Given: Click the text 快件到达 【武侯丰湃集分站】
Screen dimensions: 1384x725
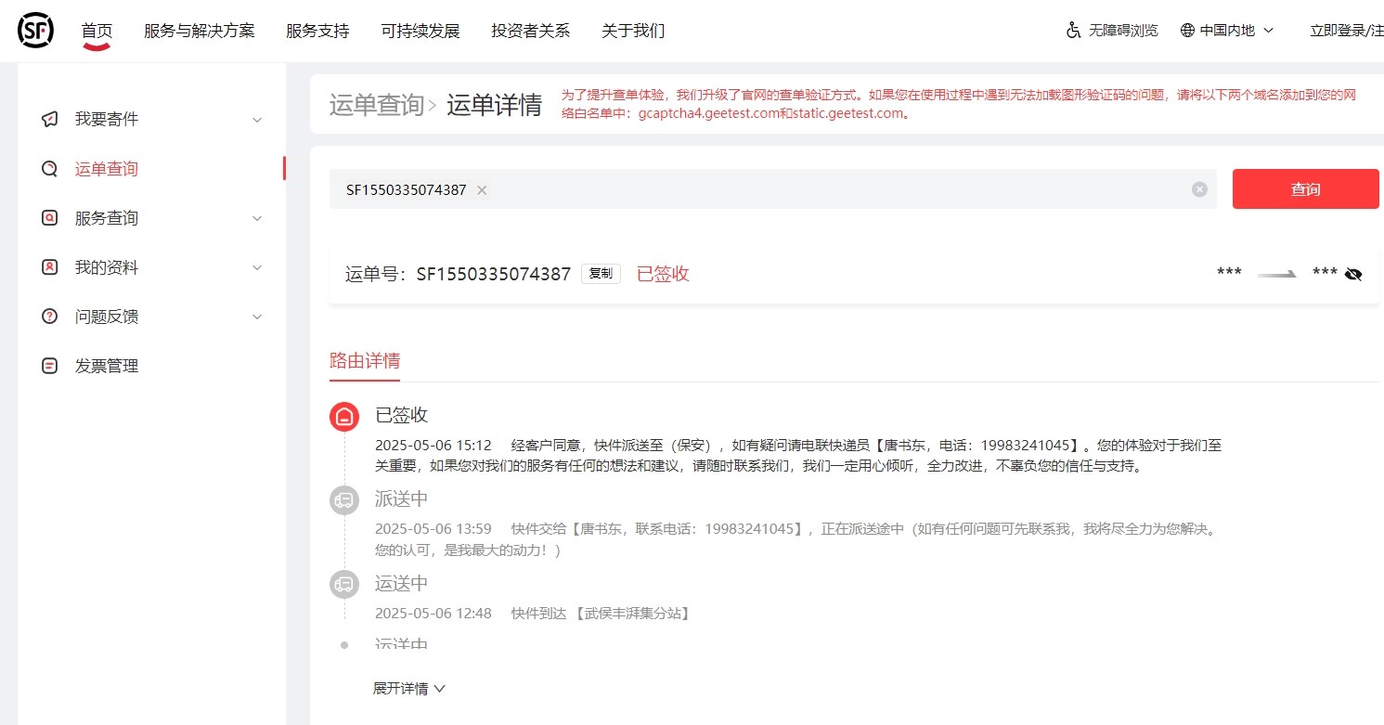Looking at the screenshot, I should tap(601, 613).
